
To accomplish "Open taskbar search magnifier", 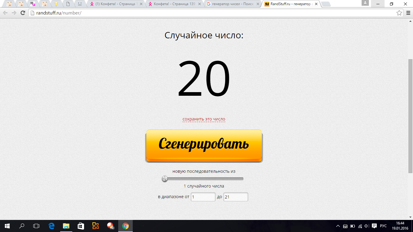I will pyautogui.click(x=22, y=226).
